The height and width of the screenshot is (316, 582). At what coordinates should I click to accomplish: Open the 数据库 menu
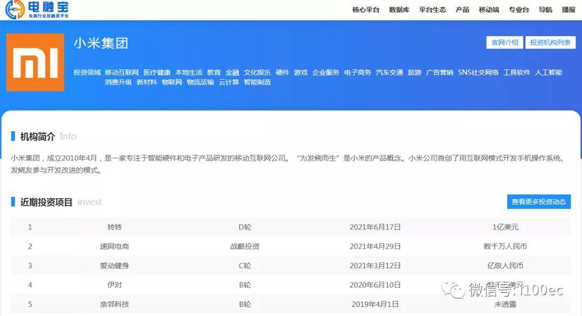pyautogui.click(x=399, y=10)
